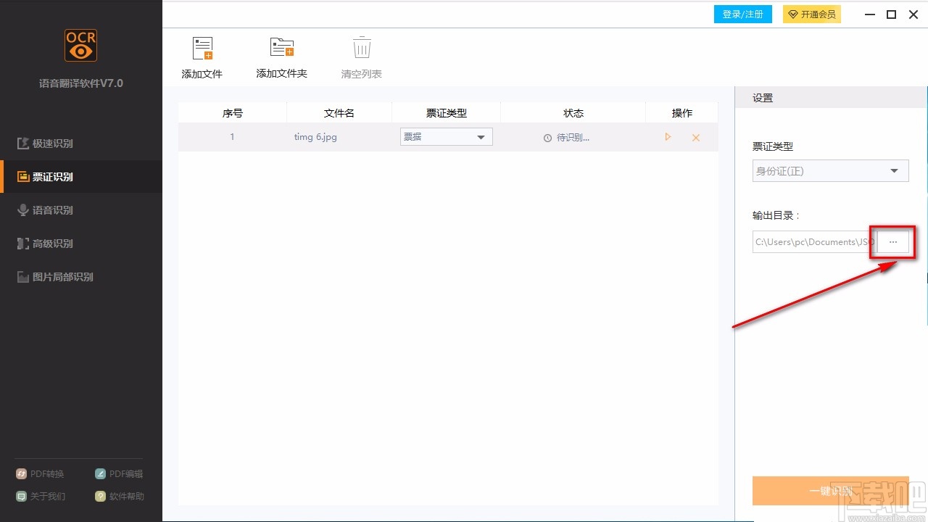Viewport: 928px width, 522px height.
Task: Click the Clear List trash icon
Action: coord(362,47)
